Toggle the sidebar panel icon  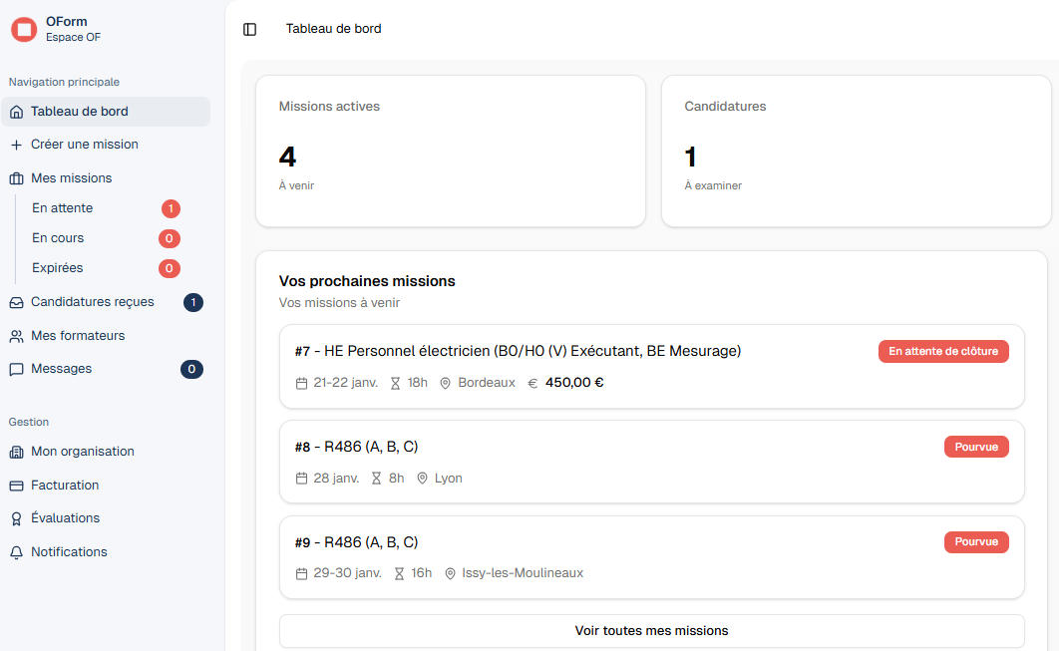point(249,29)
